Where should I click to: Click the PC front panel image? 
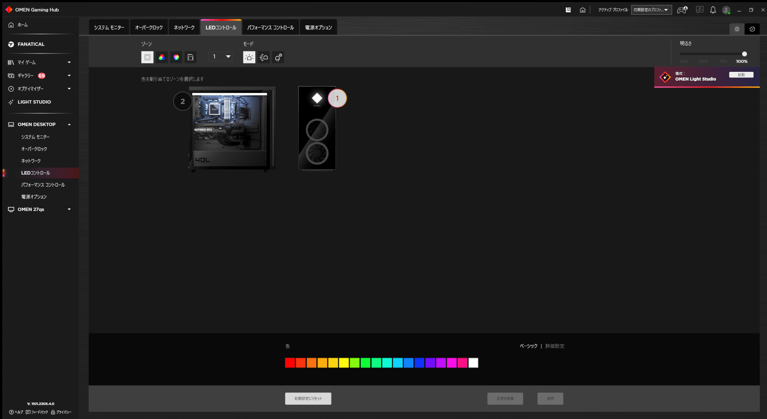317,128
